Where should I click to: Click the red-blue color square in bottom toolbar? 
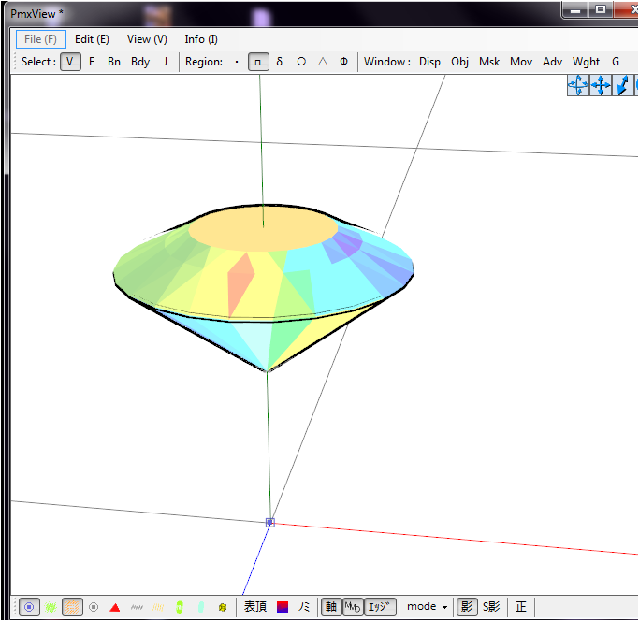coord(283,607)
